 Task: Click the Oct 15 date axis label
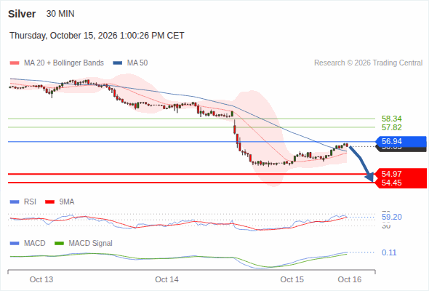[292, 279]
